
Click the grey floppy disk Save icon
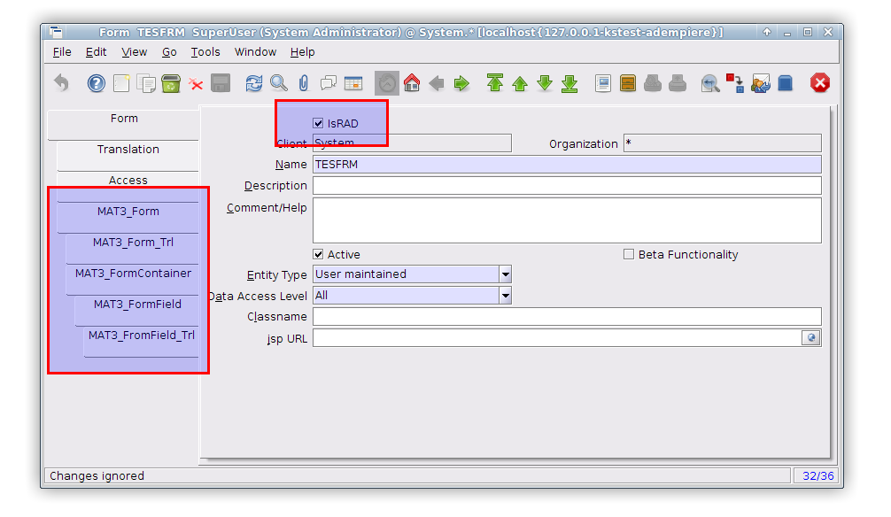221,83
